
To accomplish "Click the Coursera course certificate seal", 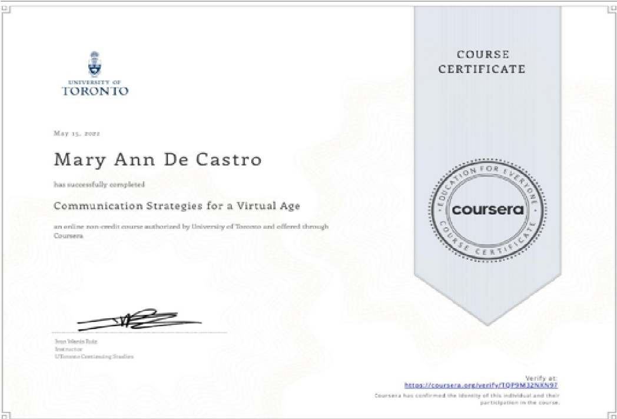I will point(487,209).
